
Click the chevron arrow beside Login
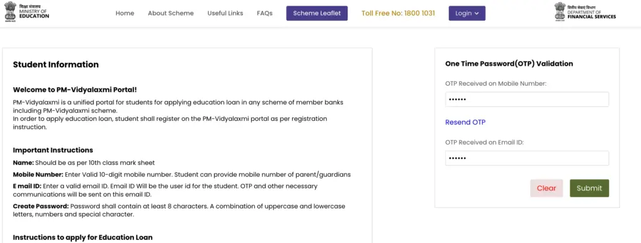(x=476, y=14)
